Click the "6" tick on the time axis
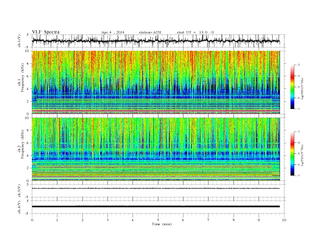This screenshot has width=320, height=247. click(183, 220)
